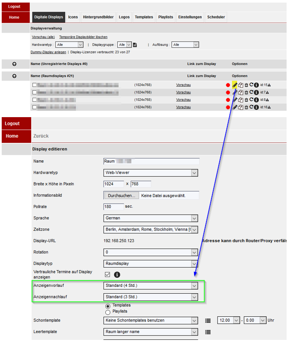Edit display id:7 with the pencil icon
The width and height of the screenshot is (290, 342).
point(235,92)
